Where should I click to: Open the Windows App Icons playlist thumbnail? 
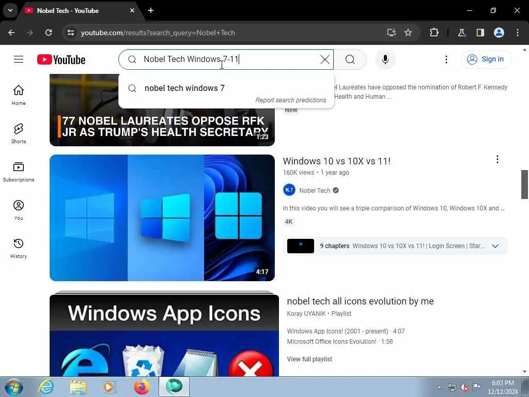pyautogui.click(x=164, y=335)
